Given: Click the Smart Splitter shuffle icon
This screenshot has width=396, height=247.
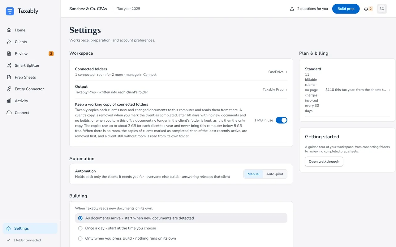Looking at the screenshot, I should tap(9, 65).
